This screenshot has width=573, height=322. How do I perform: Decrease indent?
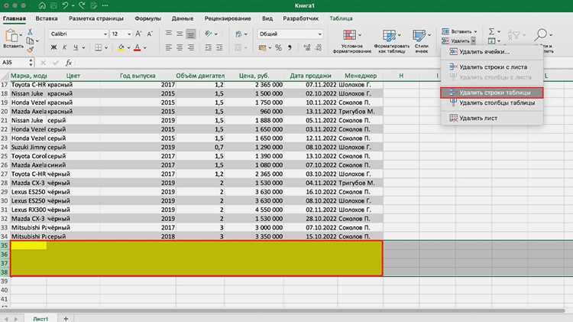[x=209, y=47]
